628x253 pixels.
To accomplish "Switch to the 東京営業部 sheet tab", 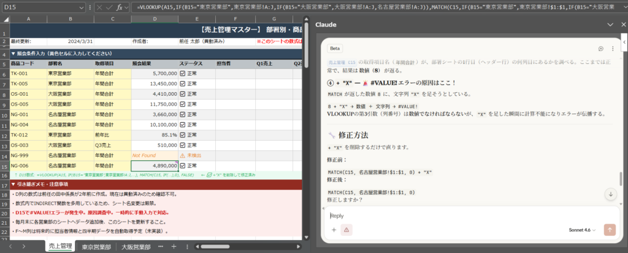I will click(x=96, y=247).
